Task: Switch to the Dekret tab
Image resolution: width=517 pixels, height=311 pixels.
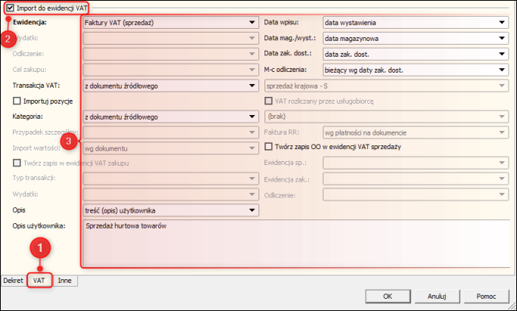Action: click(x=14, y=280)
